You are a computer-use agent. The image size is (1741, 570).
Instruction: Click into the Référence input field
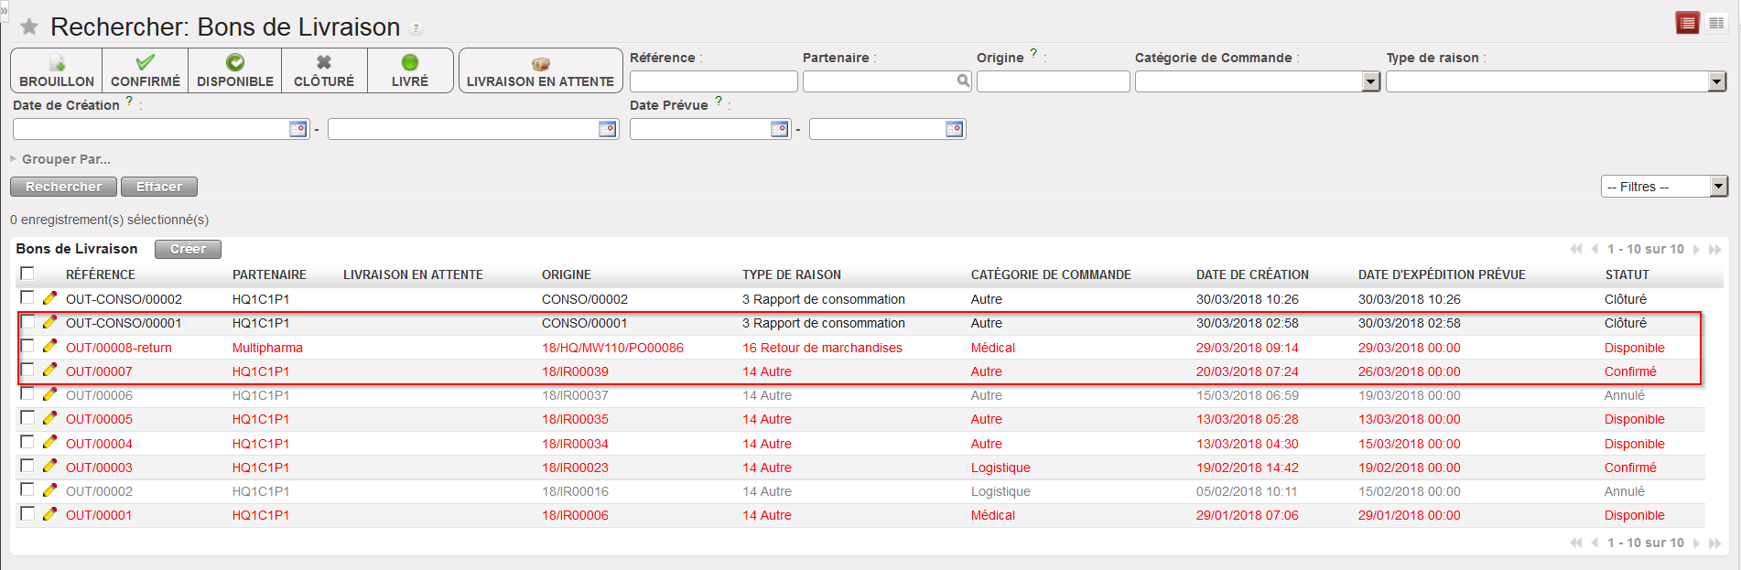[x=713, y=82]
